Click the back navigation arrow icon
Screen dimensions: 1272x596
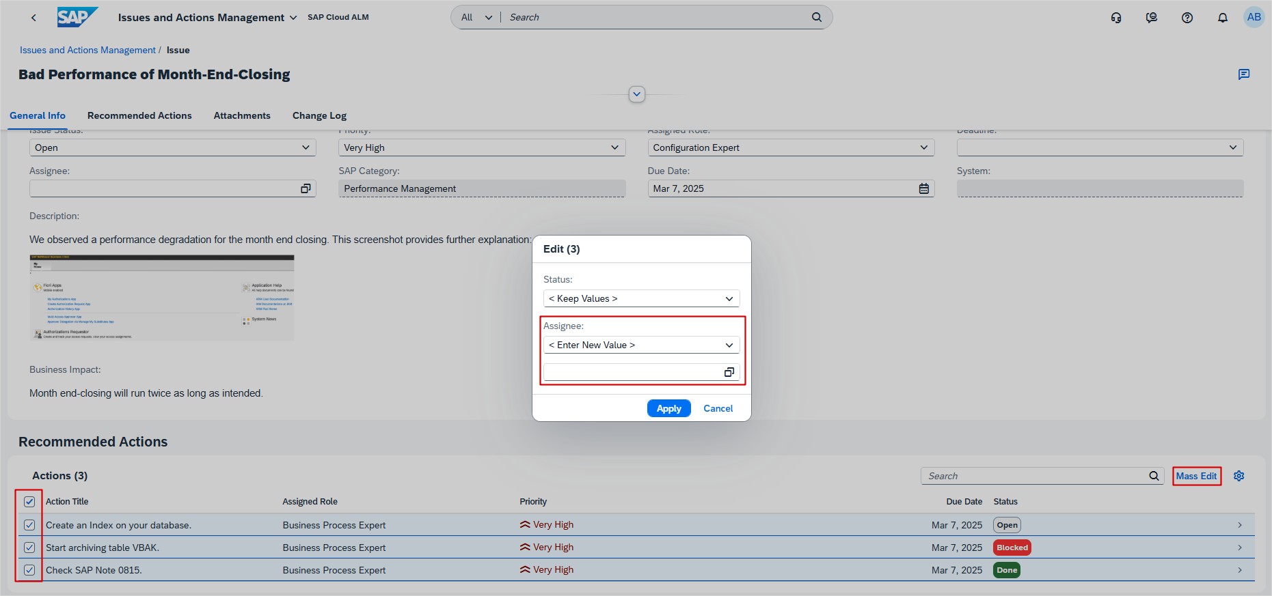pos(33,18)
